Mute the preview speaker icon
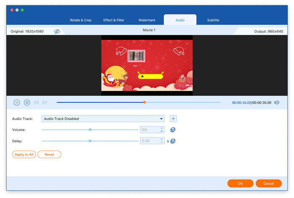The width and height of the screenshot is (294, 198). pos(276,102)
